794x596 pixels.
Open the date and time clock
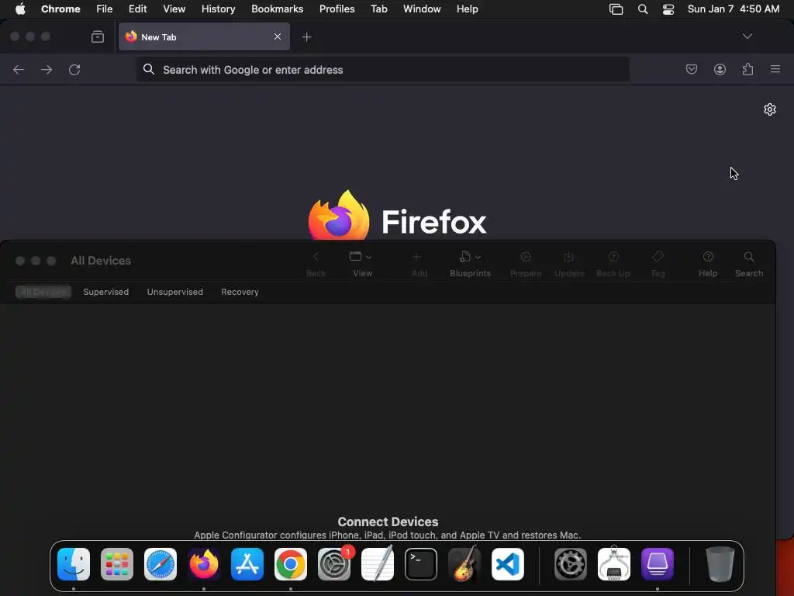(734, 9)
